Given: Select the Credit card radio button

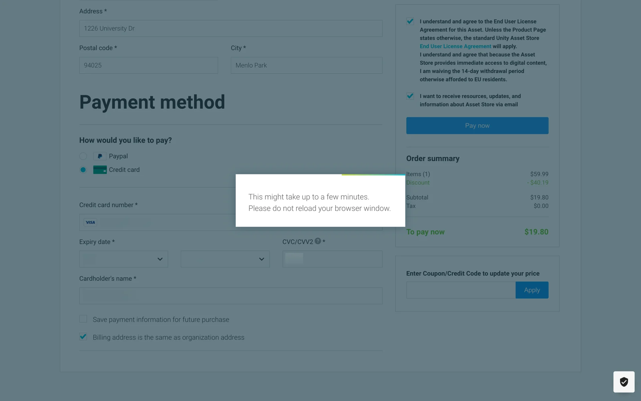Looking at the screenshot, I should [x=83, y=170].
